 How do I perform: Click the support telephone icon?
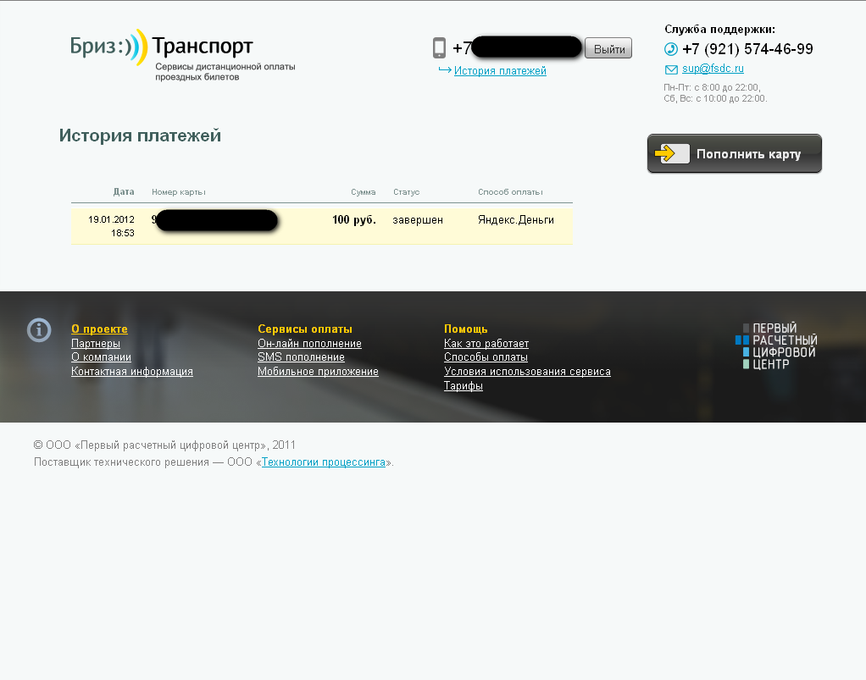point(671,49)
